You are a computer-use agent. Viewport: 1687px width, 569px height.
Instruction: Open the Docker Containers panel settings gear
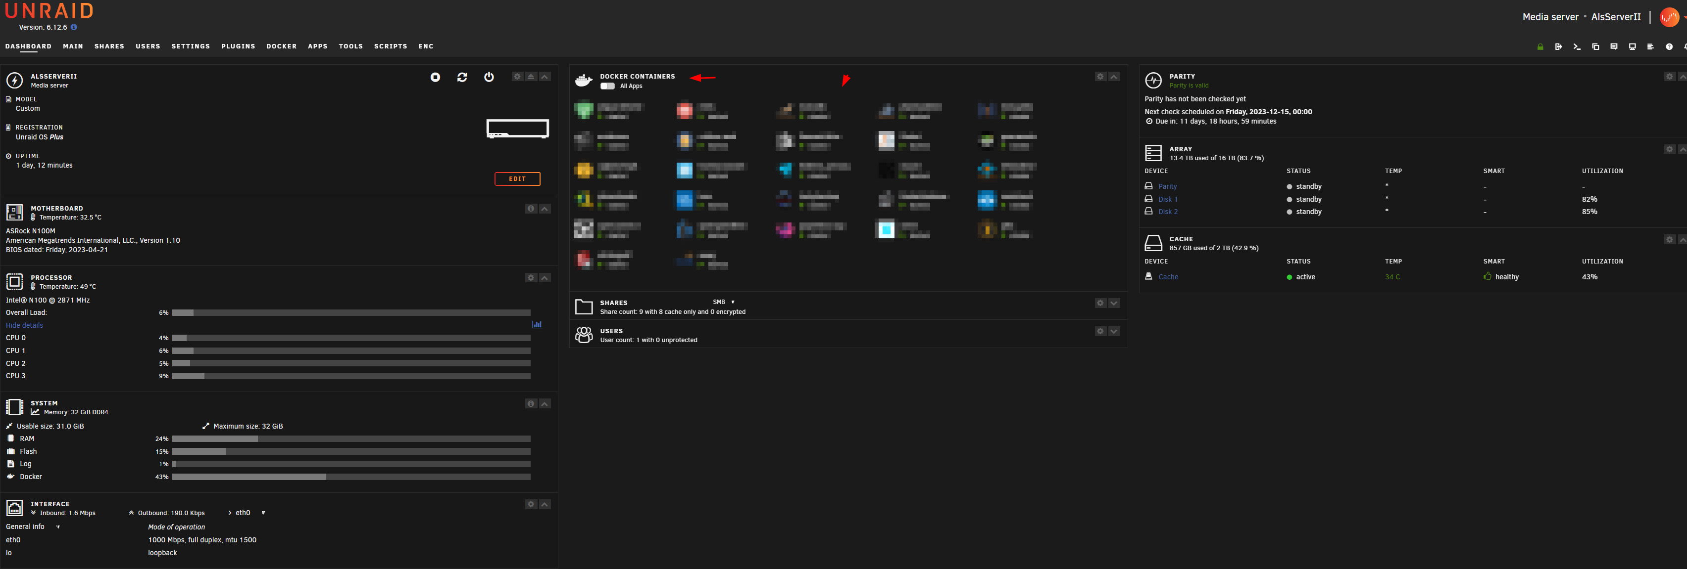point(1099,77)
